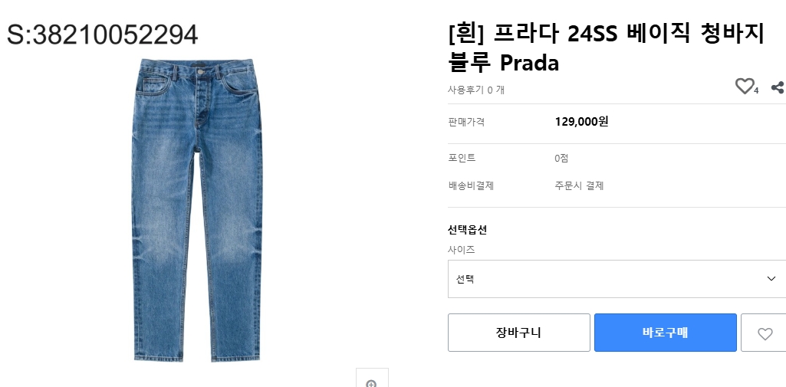Click the heart like icon beside the count

[x=744, y=87]
